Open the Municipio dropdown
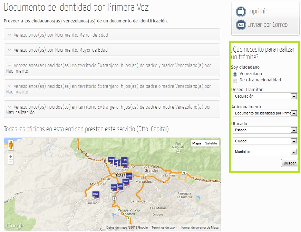The height and width of the screenshot is (232, 301). pyautogui.click(x=265, y=152)
